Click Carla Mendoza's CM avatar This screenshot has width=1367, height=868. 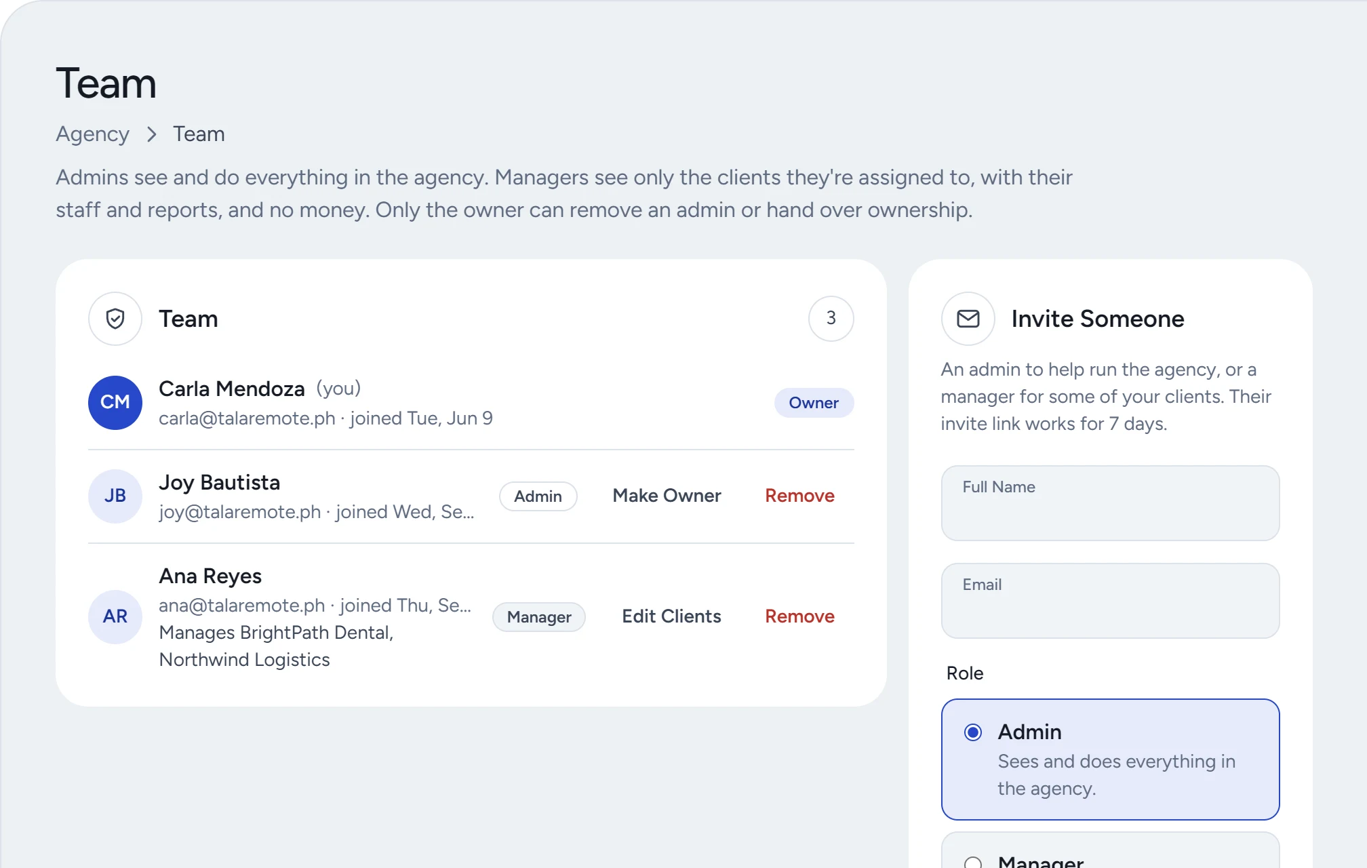coord(115,403)
